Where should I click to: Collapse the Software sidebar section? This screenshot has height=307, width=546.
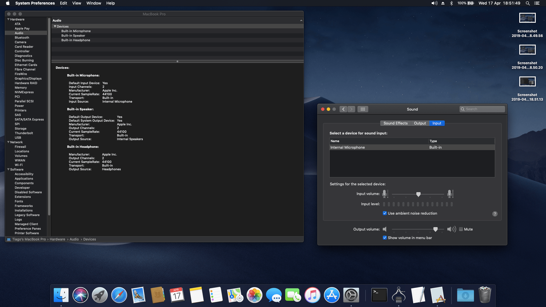(x=8, y=169)
